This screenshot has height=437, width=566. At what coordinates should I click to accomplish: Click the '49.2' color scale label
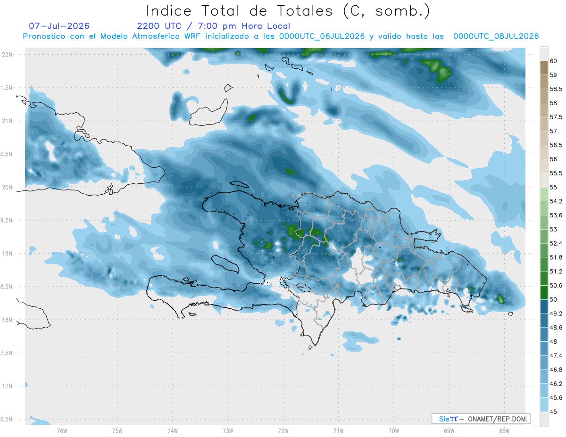[x=556, y=313]
